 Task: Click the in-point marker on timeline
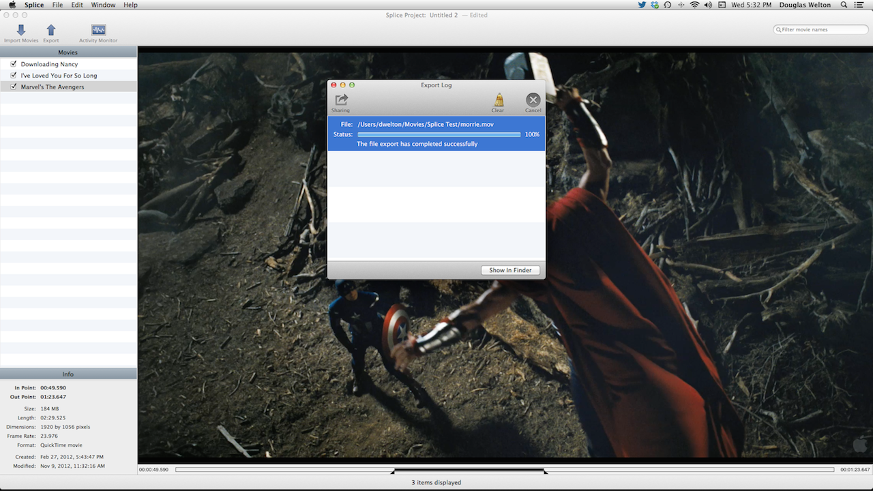pos(394,472)
